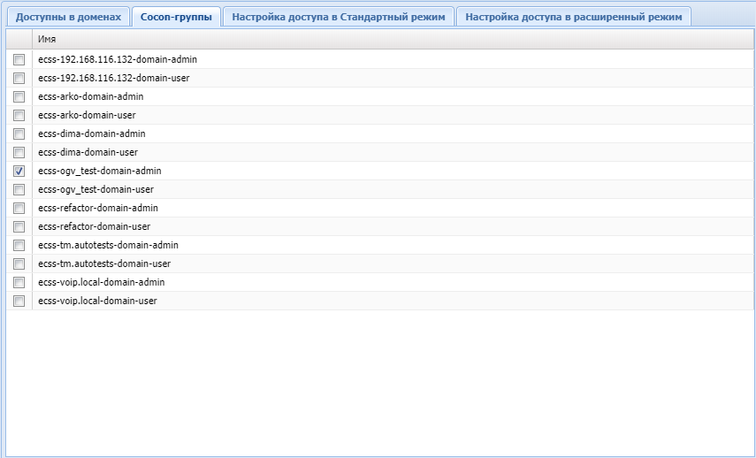756x458 pixels.
Task: Tick the ecss-voip.local-domain-admin checkbox
Action: tap(19, 282)
